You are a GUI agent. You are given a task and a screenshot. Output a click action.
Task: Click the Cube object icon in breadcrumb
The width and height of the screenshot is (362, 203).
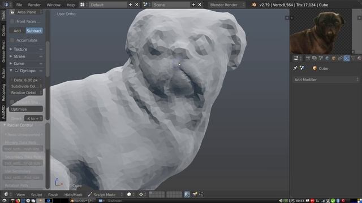click(x=314, y=68)
